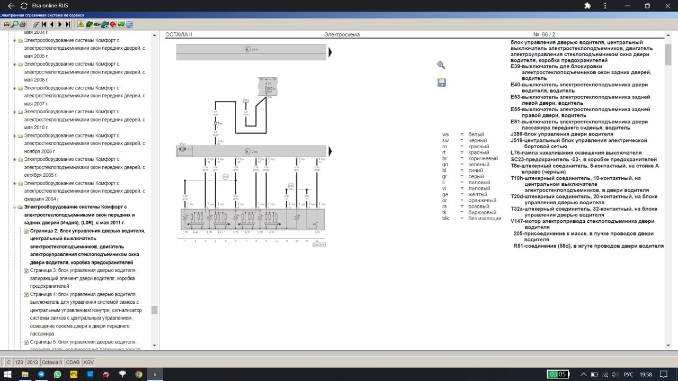Click the OCTAVIA II header text
The width and height of the screenshot is (678, 381).
(179, 34)
